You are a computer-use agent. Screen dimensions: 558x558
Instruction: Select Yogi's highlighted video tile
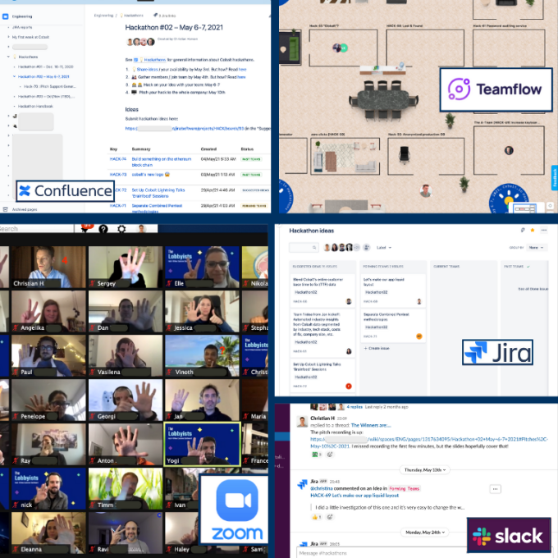[x=202, y=444]
